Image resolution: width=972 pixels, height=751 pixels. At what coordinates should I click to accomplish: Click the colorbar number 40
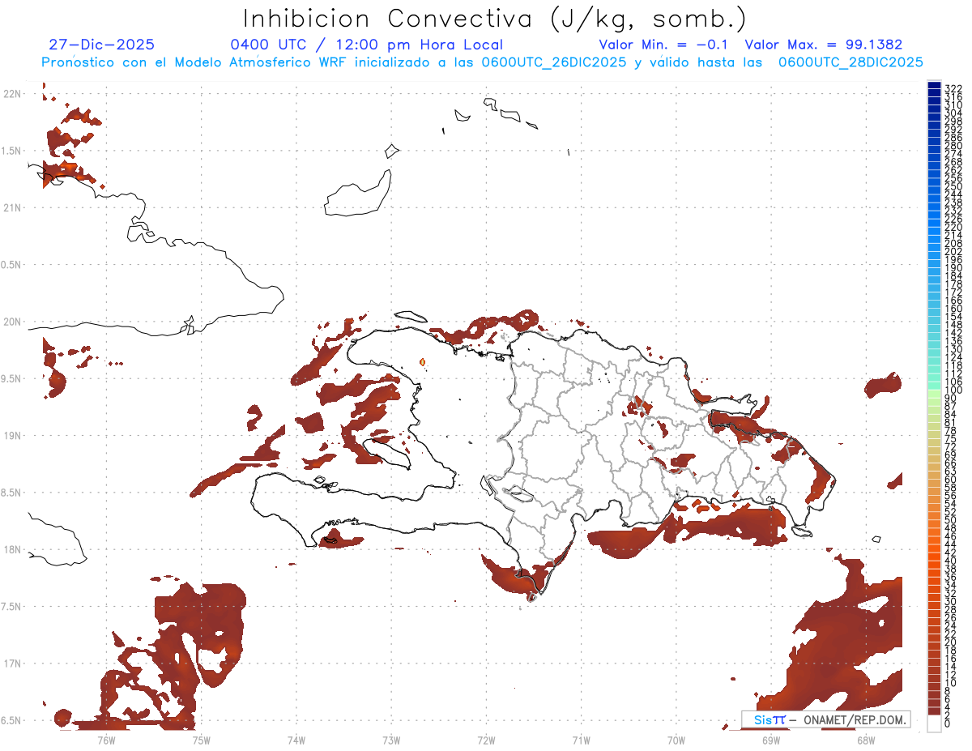[x=951, y=561]
